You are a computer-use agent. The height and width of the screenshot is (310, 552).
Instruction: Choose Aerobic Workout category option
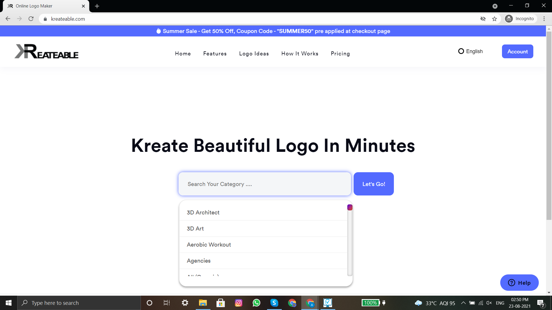209,245
